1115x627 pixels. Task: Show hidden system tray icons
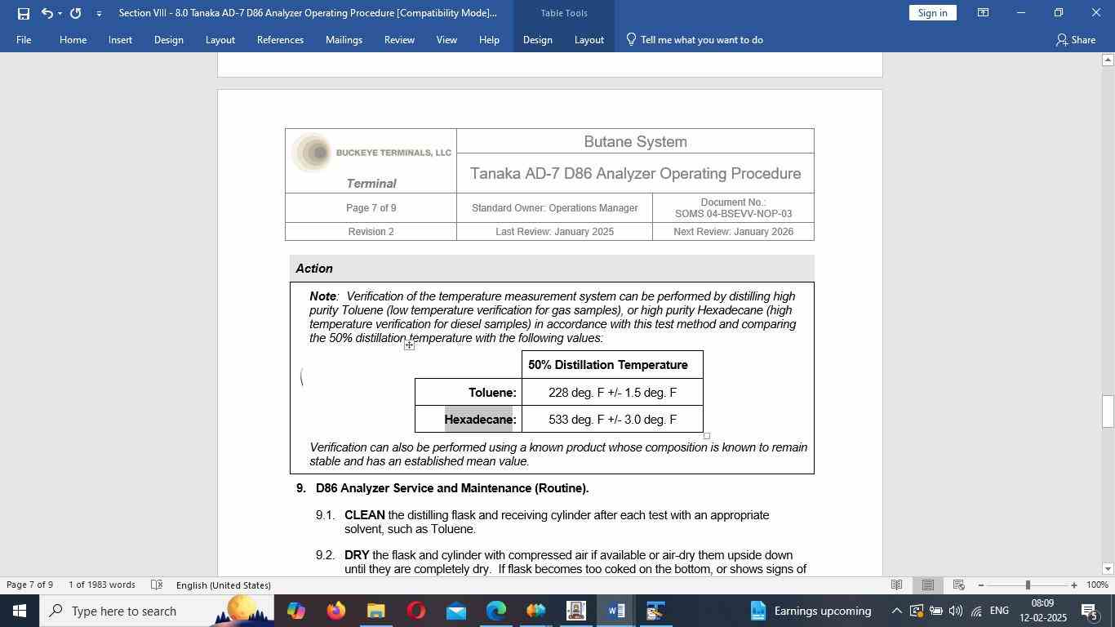click(896, 611)
